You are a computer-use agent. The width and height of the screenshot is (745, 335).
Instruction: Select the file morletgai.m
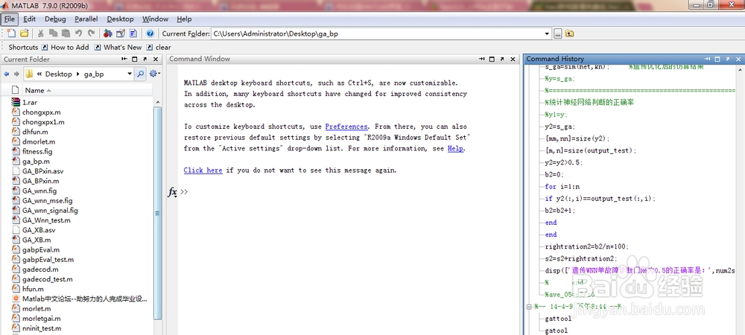point(41,319)
